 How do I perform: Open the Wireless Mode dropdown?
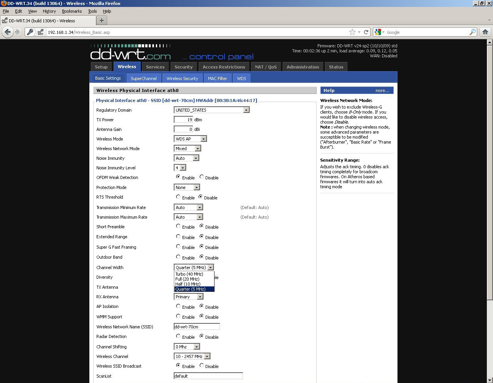190,139
